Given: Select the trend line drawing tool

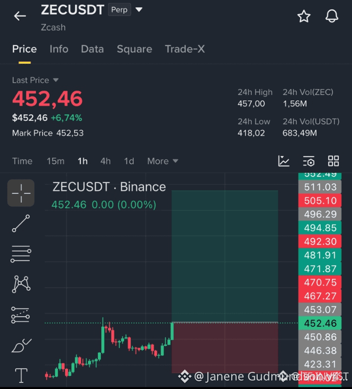Looking at the screenshot, I should click(x=21, y=224).
